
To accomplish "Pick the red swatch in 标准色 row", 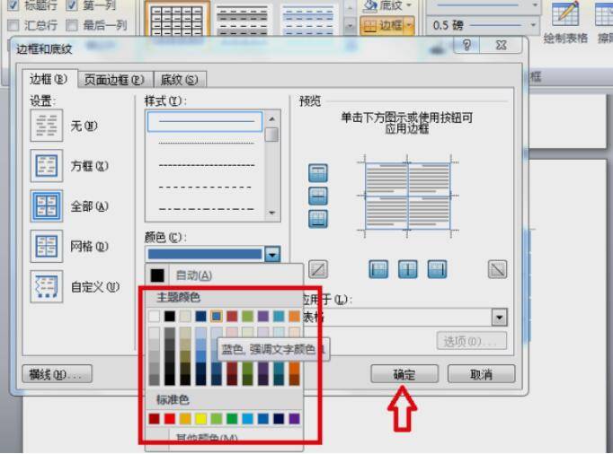I will tap(169, 419).
